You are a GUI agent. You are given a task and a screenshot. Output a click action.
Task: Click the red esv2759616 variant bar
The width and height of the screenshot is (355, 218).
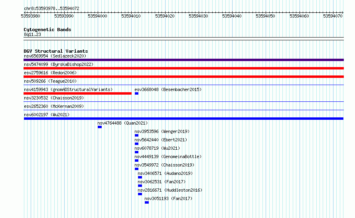pos(183,77)
